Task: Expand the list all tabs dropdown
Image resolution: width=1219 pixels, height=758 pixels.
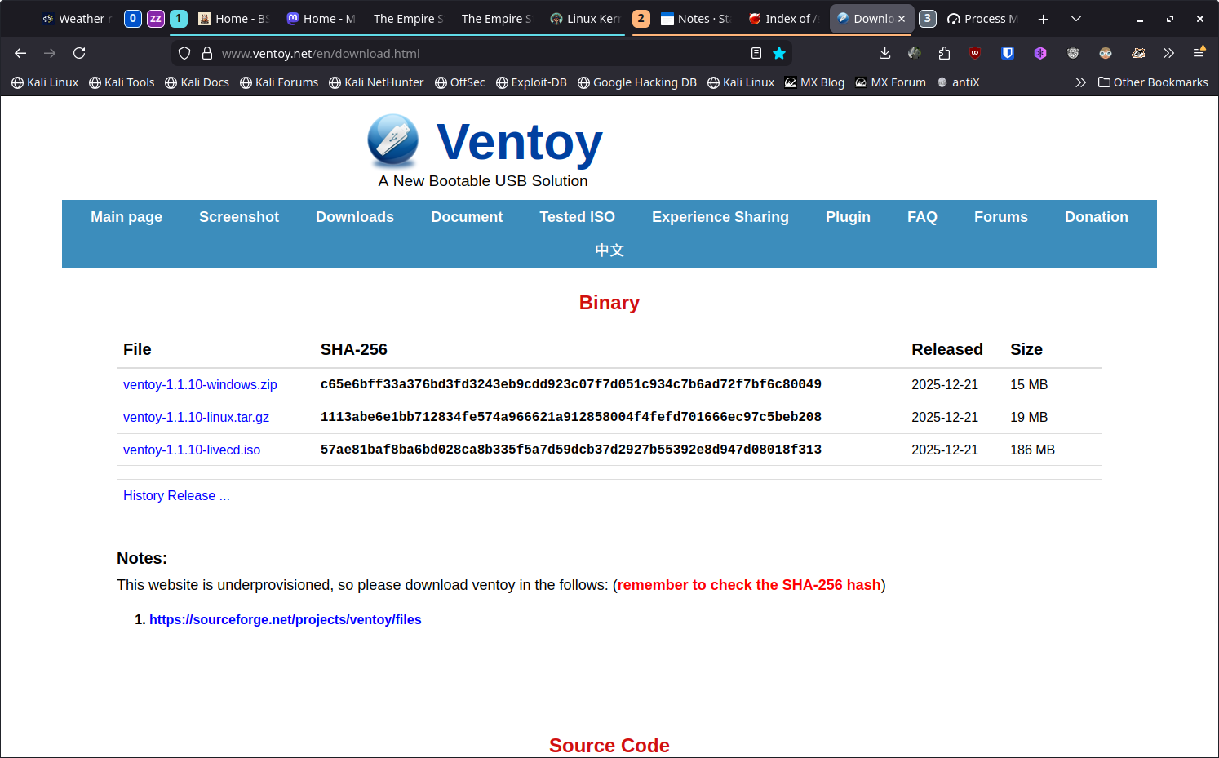Action: pyautogui.click(x=1076, y=19)
